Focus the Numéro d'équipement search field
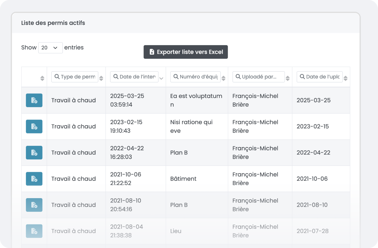 [195, 77]
